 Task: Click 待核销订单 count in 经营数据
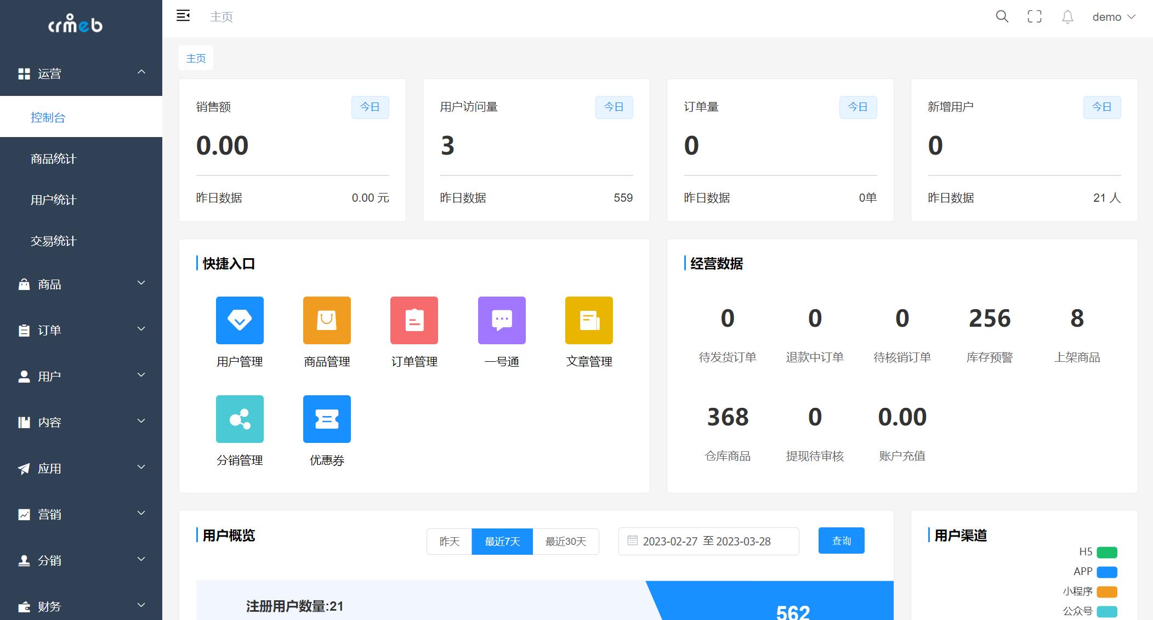(902, 318)
